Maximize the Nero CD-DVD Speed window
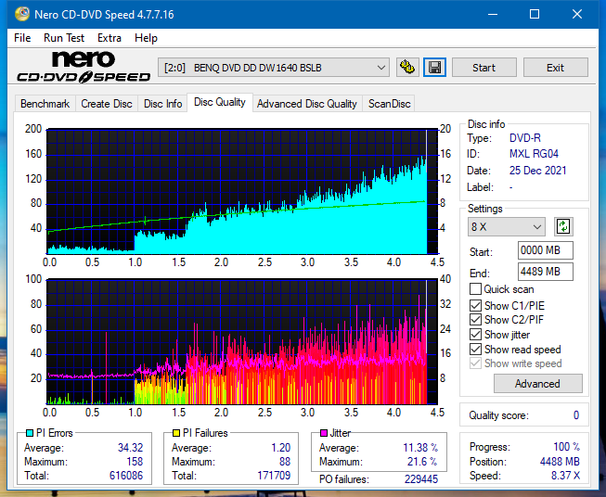 [x=535, y=14]
